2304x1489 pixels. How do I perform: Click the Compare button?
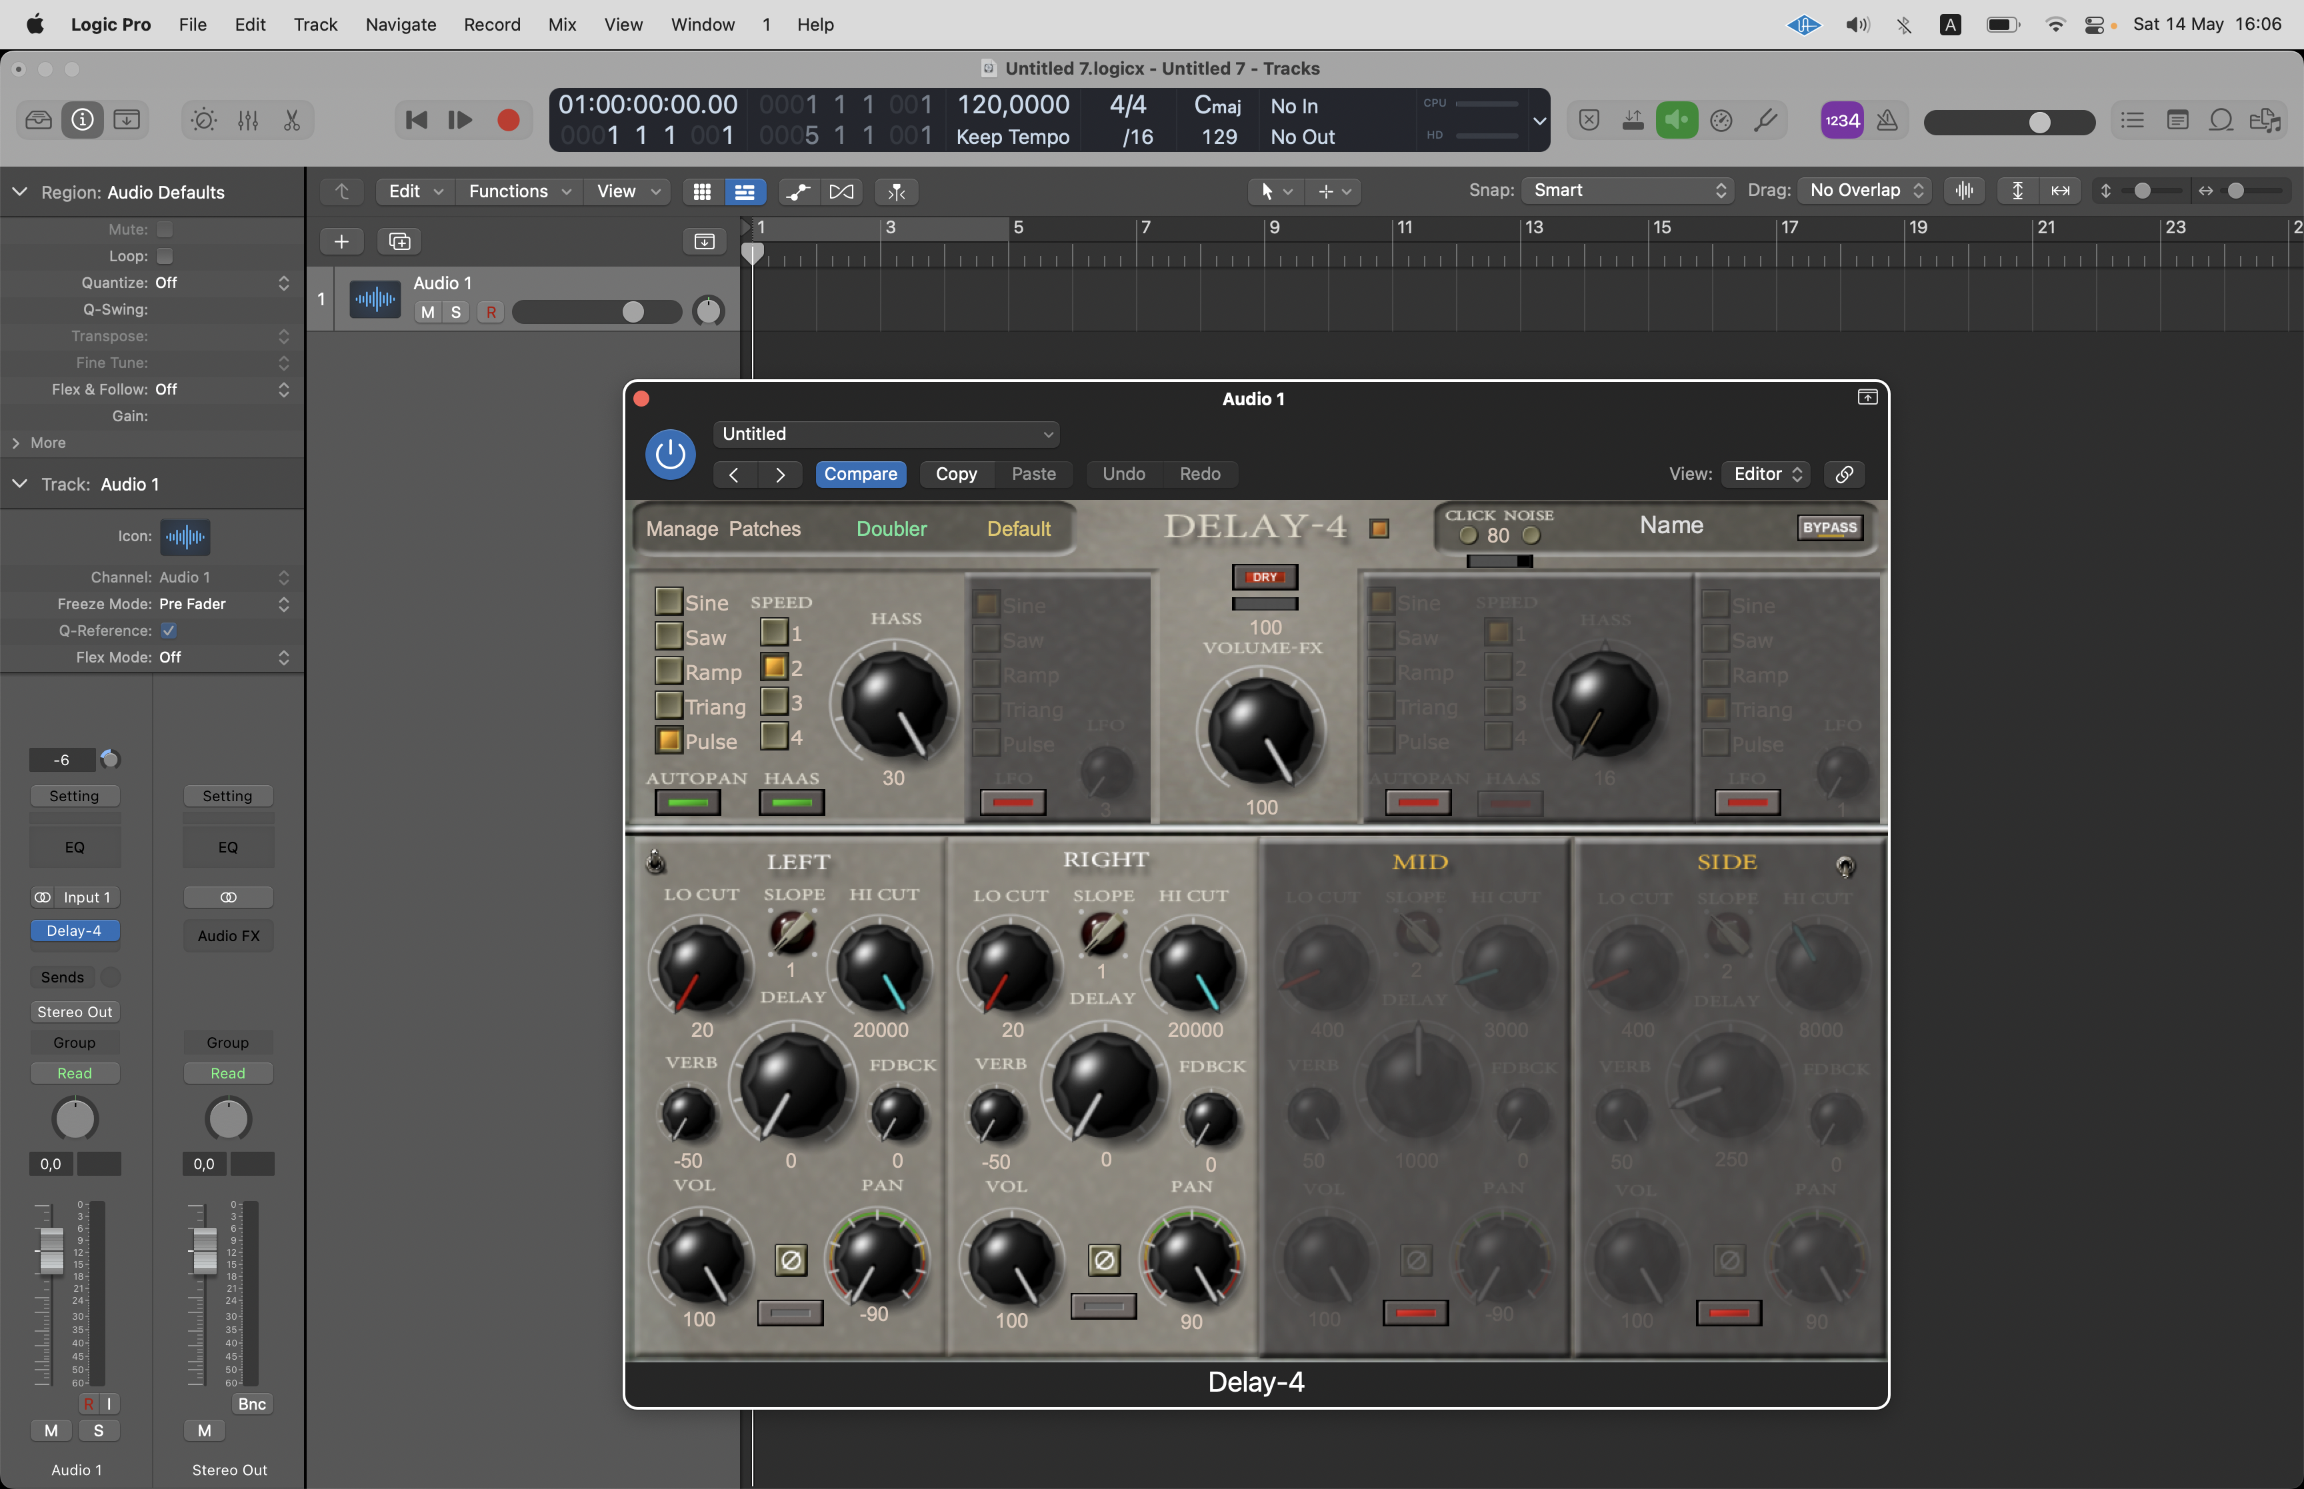tap(859, 474)
